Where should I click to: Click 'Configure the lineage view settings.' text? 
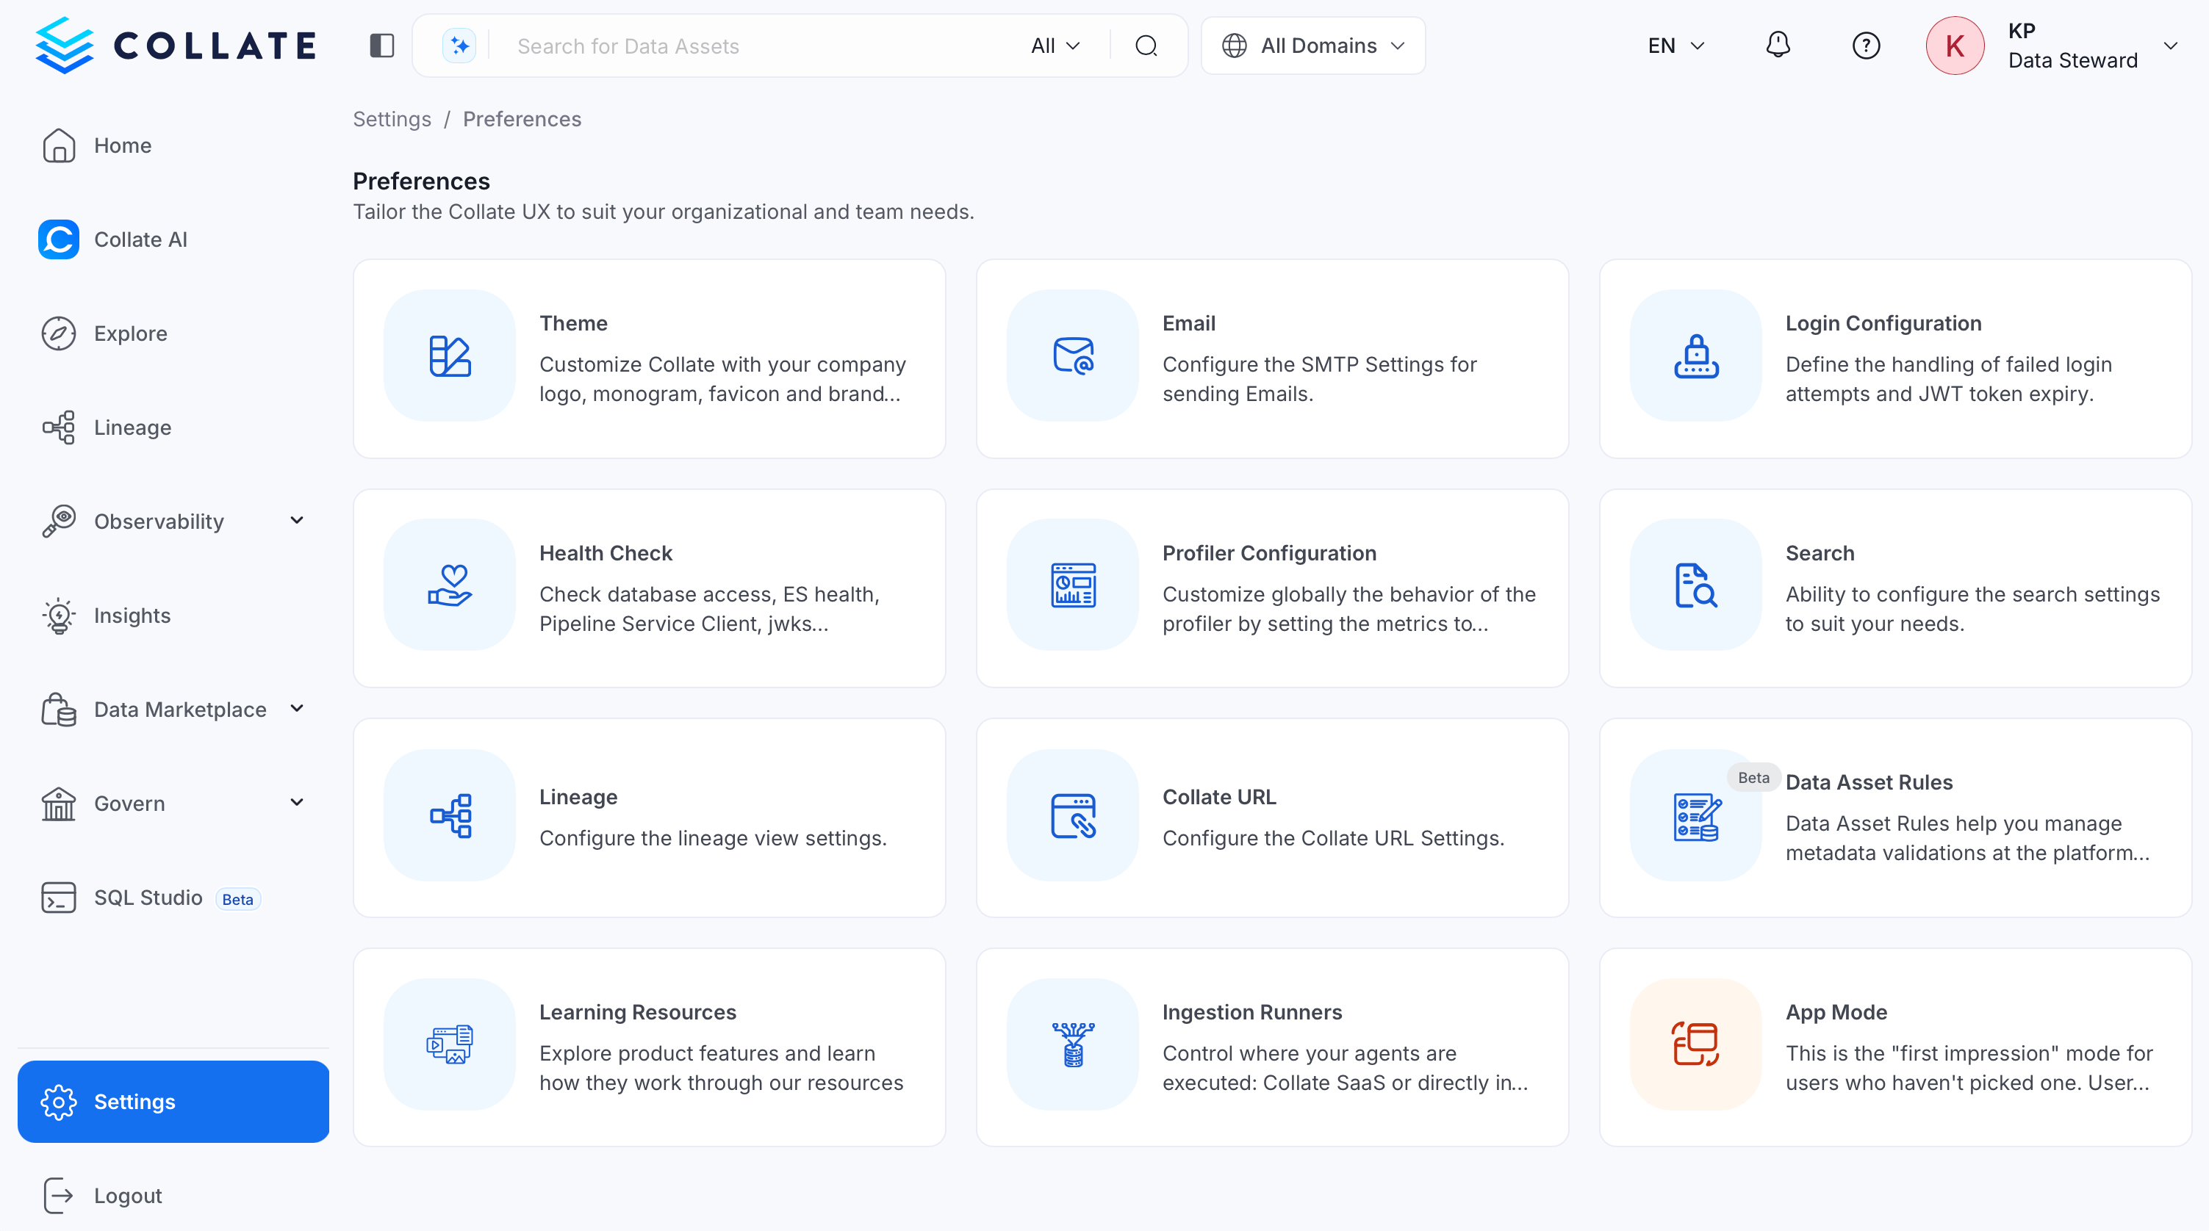(713, 837)
